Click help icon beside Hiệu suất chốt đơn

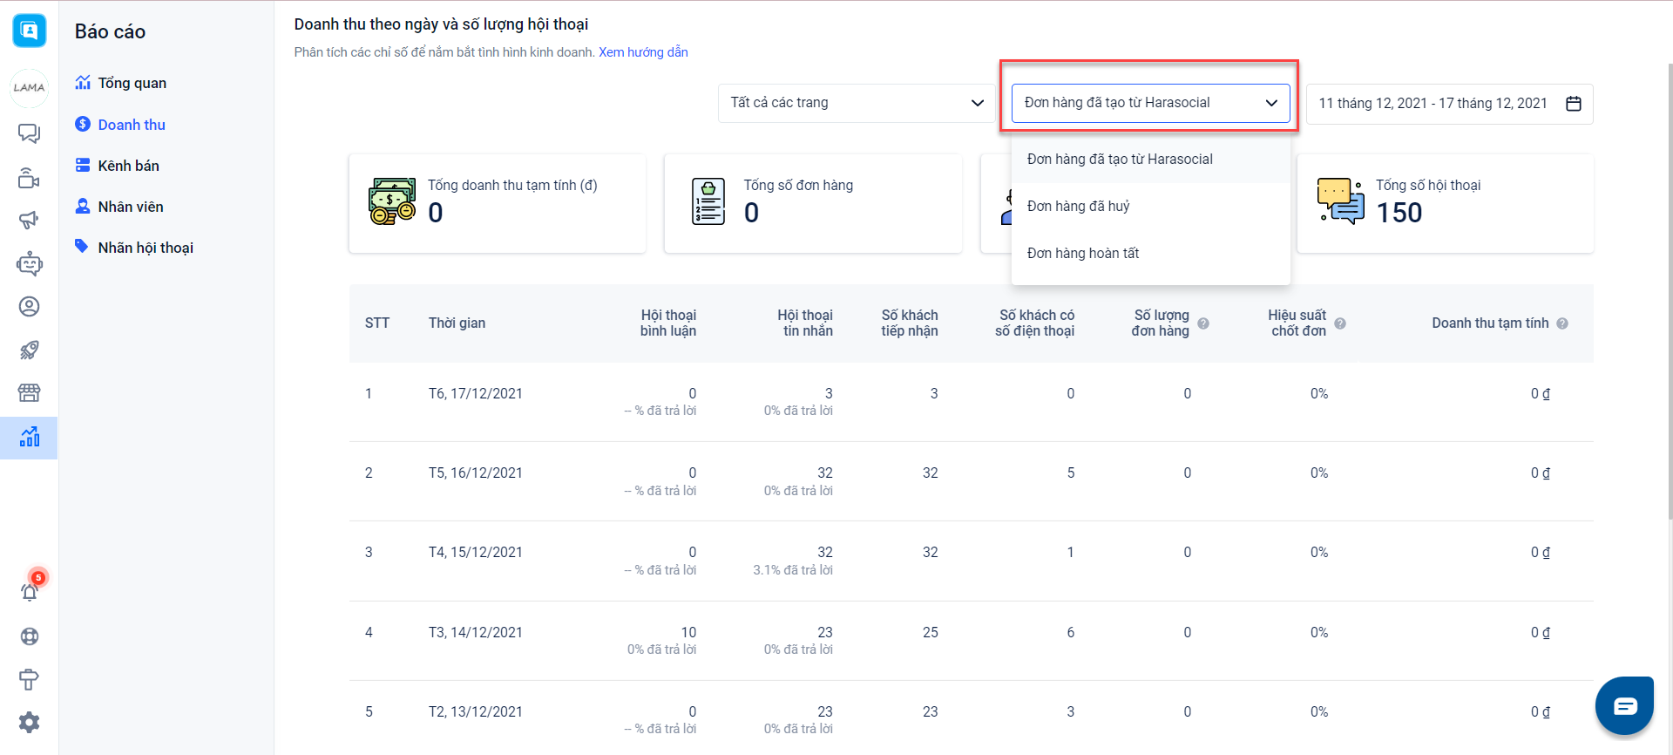pos(1340,323)
